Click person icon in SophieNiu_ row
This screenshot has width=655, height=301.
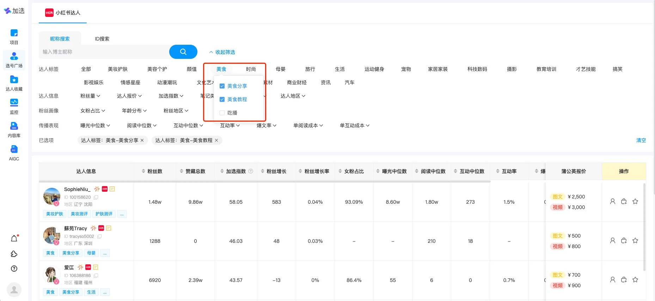tap(613, 201)
